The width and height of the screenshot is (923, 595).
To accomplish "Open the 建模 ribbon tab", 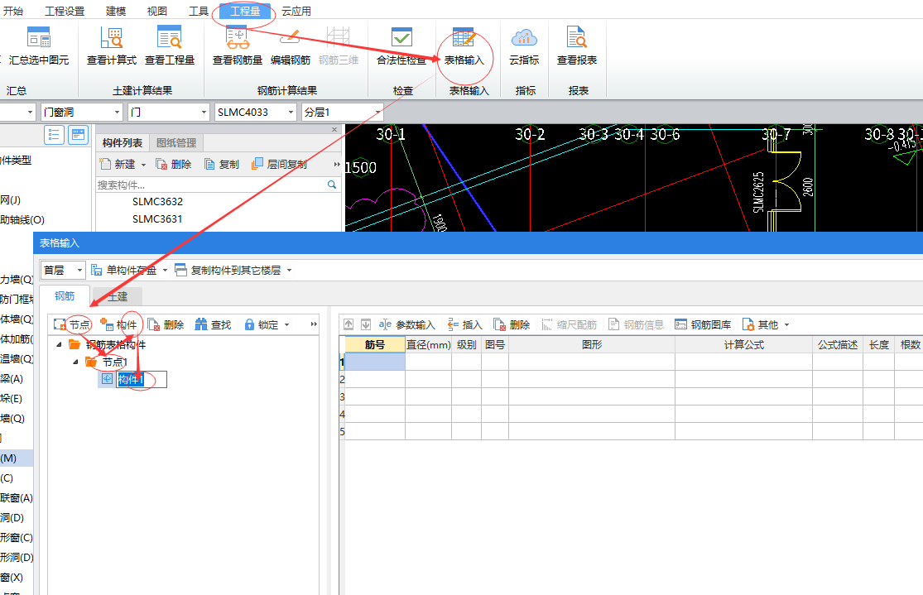I will [x=116, y=11].
